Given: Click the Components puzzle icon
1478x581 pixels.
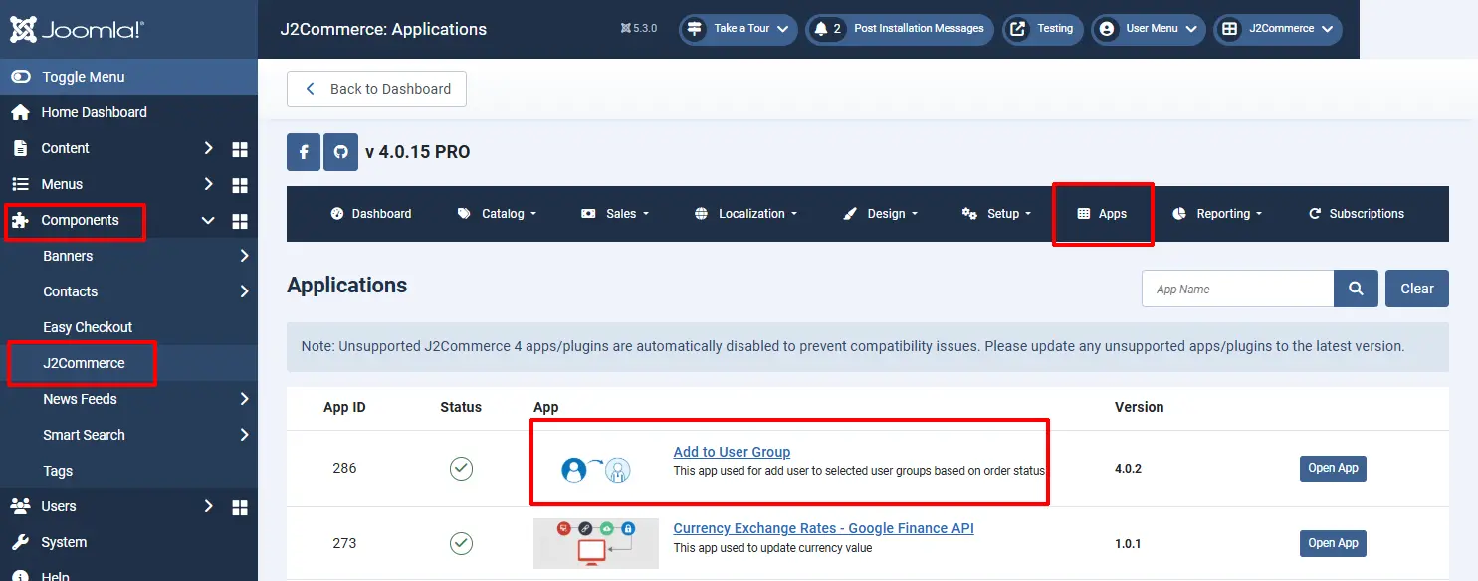Looking at the screenshot, I should (x=20, y=220).
